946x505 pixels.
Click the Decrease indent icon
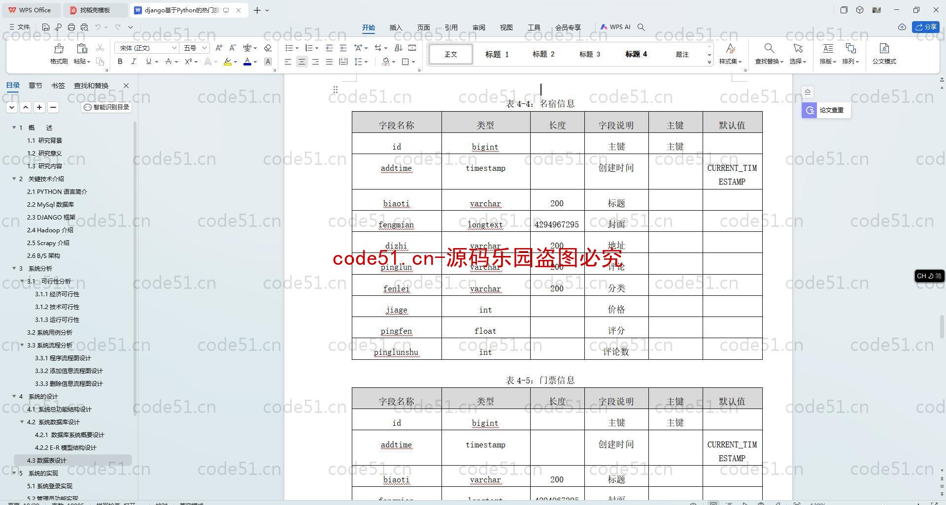click(x=329, y=48)
